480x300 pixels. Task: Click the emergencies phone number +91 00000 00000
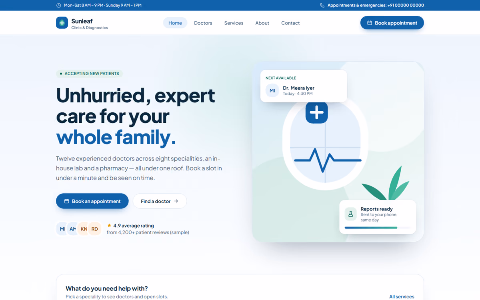coord(406,5)
